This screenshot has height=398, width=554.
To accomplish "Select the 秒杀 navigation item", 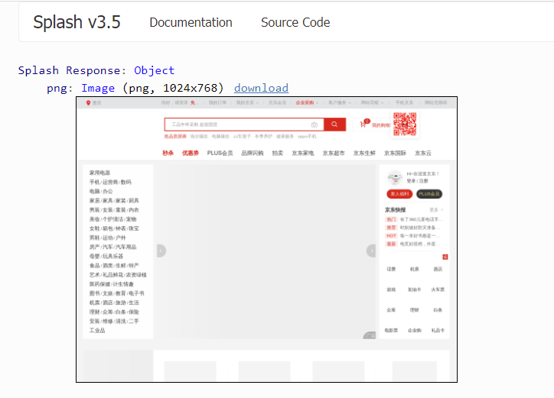I will (168, 153).
